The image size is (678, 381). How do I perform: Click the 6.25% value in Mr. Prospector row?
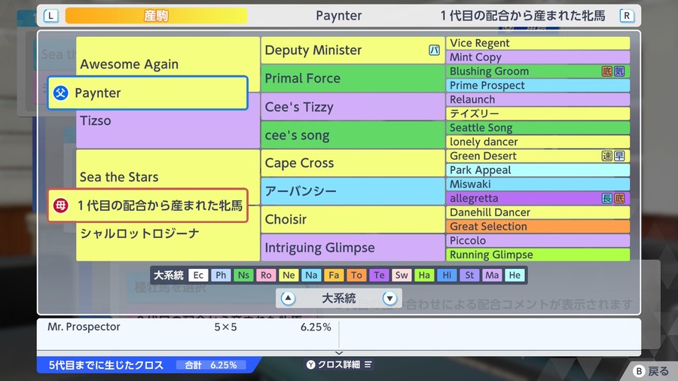pos(316,327)
